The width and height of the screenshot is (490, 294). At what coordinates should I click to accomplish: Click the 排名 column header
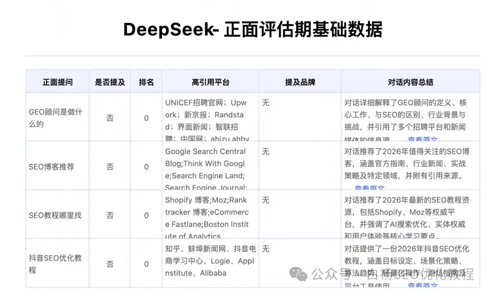pos(146,82)
